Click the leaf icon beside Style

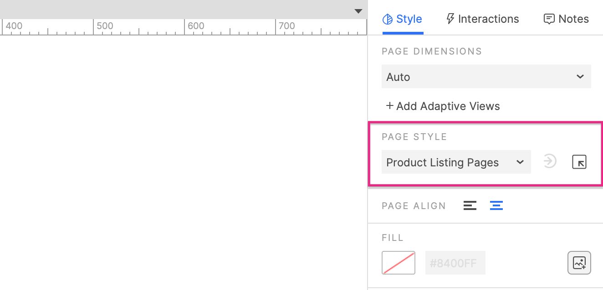pos(388,19)
